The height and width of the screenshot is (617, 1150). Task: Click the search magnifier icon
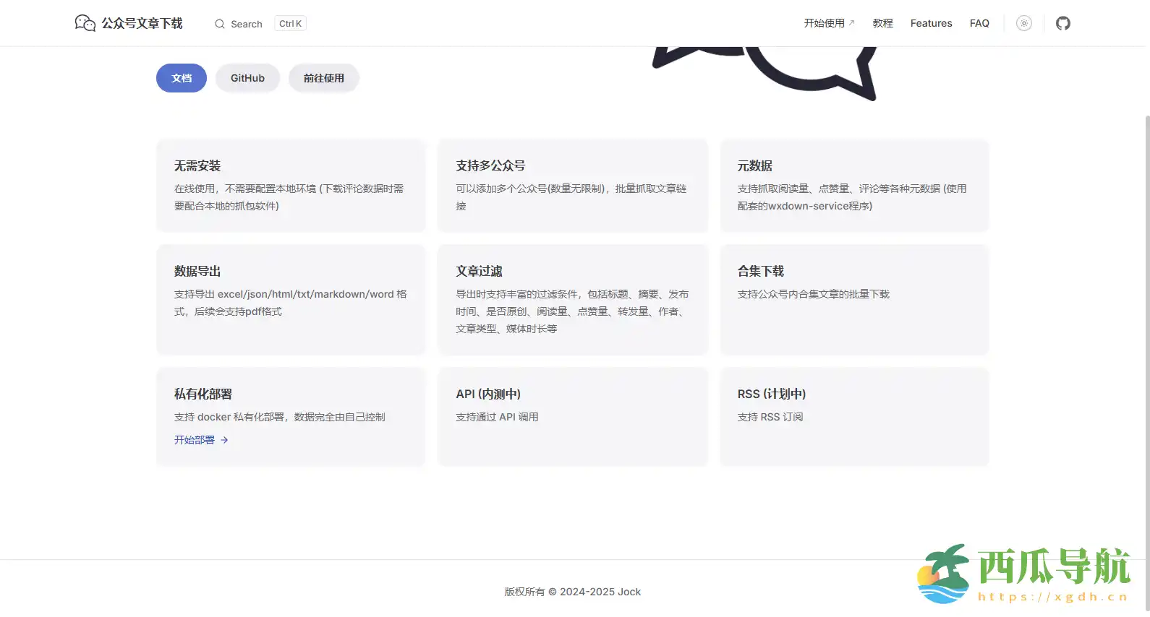[220, 24]
